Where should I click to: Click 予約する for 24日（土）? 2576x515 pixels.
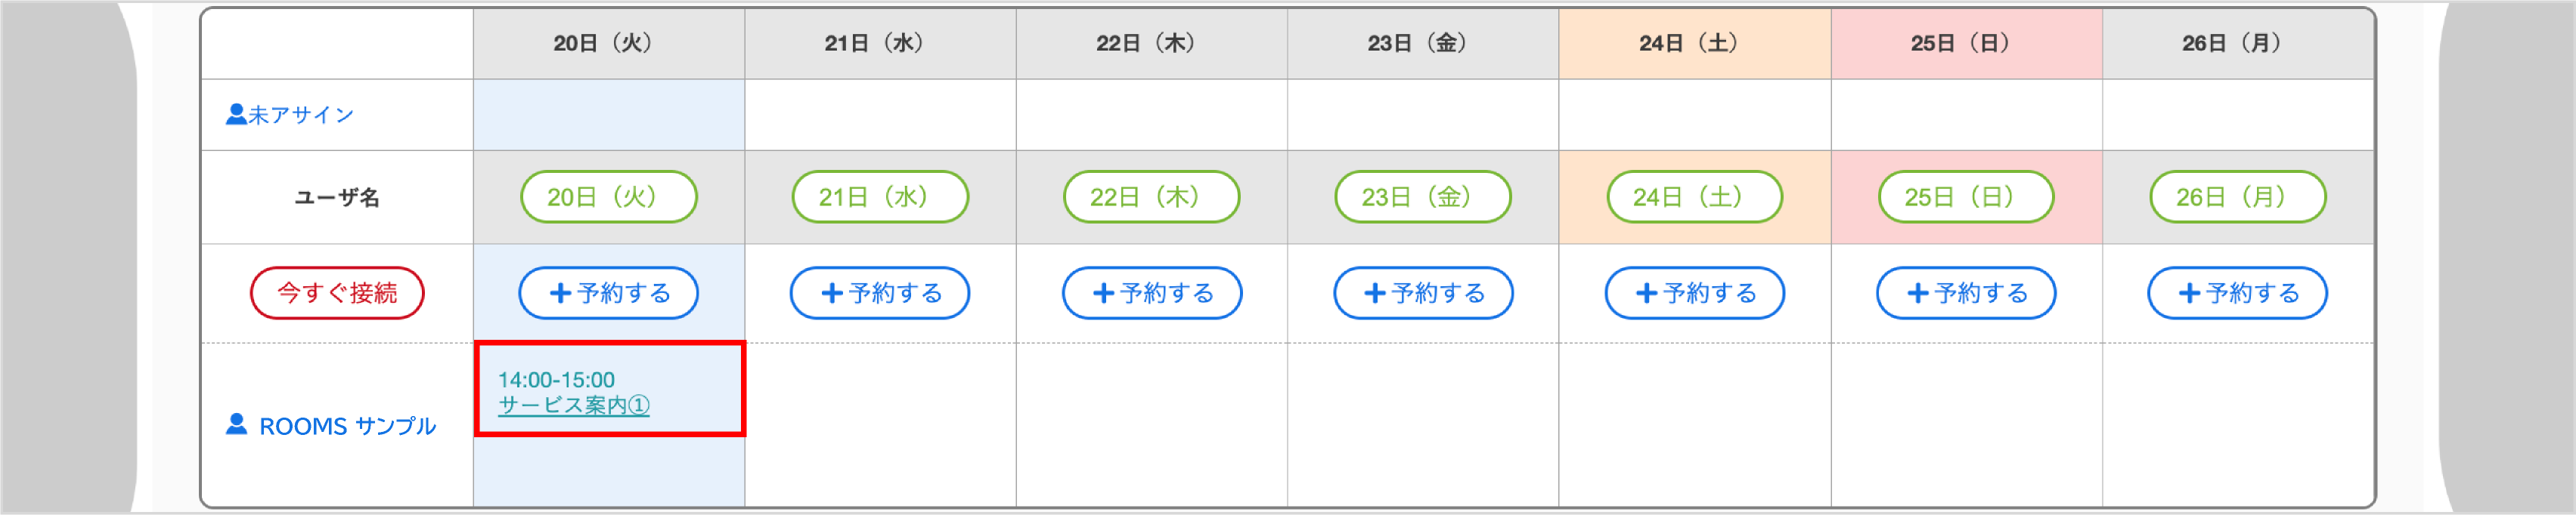click(x=1694, y=292)
